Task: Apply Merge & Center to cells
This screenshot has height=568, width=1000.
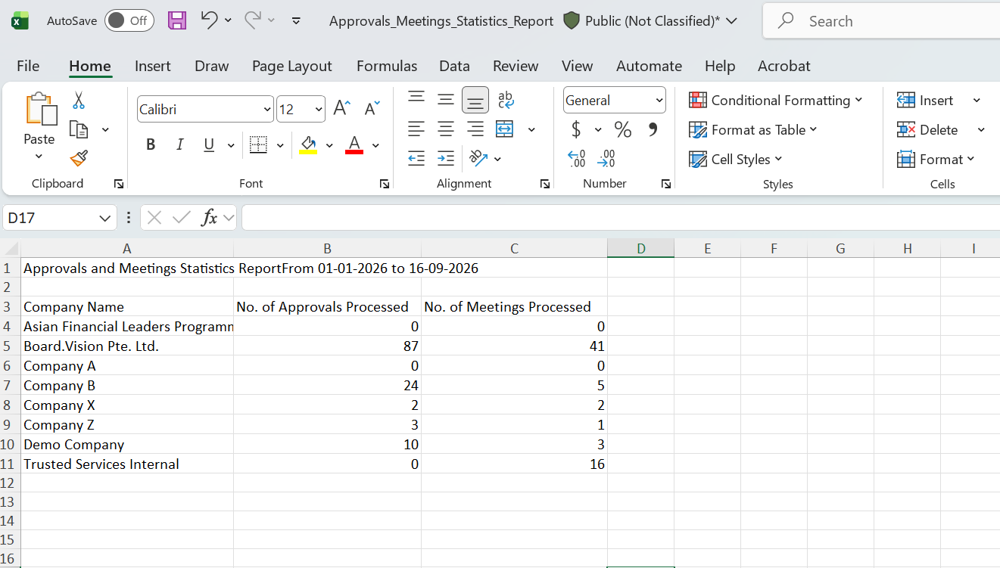Action: coord(505,129)
